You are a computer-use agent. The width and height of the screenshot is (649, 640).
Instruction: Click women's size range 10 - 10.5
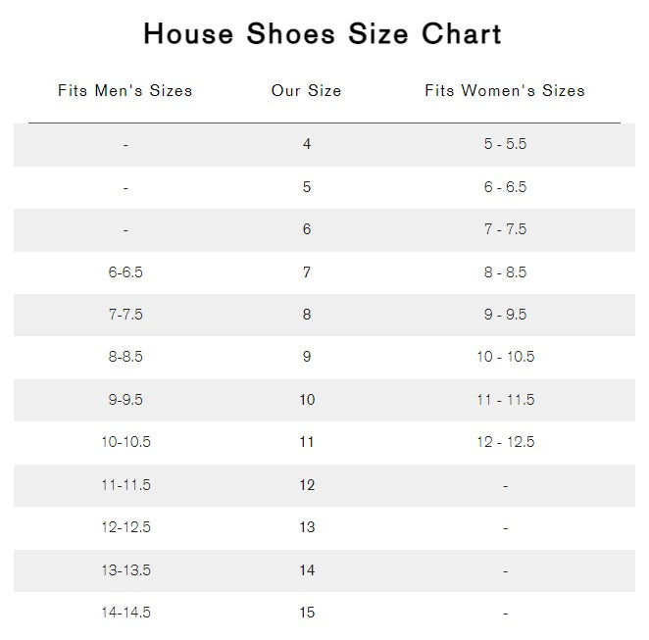[505, 357]
